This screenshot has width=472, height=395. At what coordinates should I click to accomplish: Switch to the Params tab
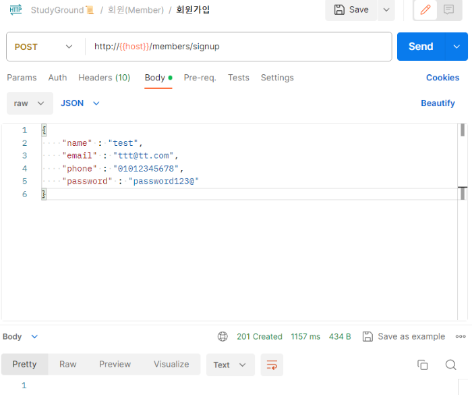22,78
